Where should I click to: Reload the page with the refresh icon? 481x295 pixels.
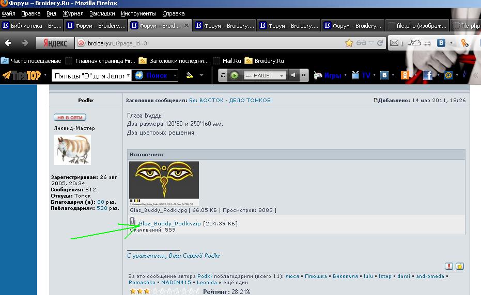tap(380, 43)
